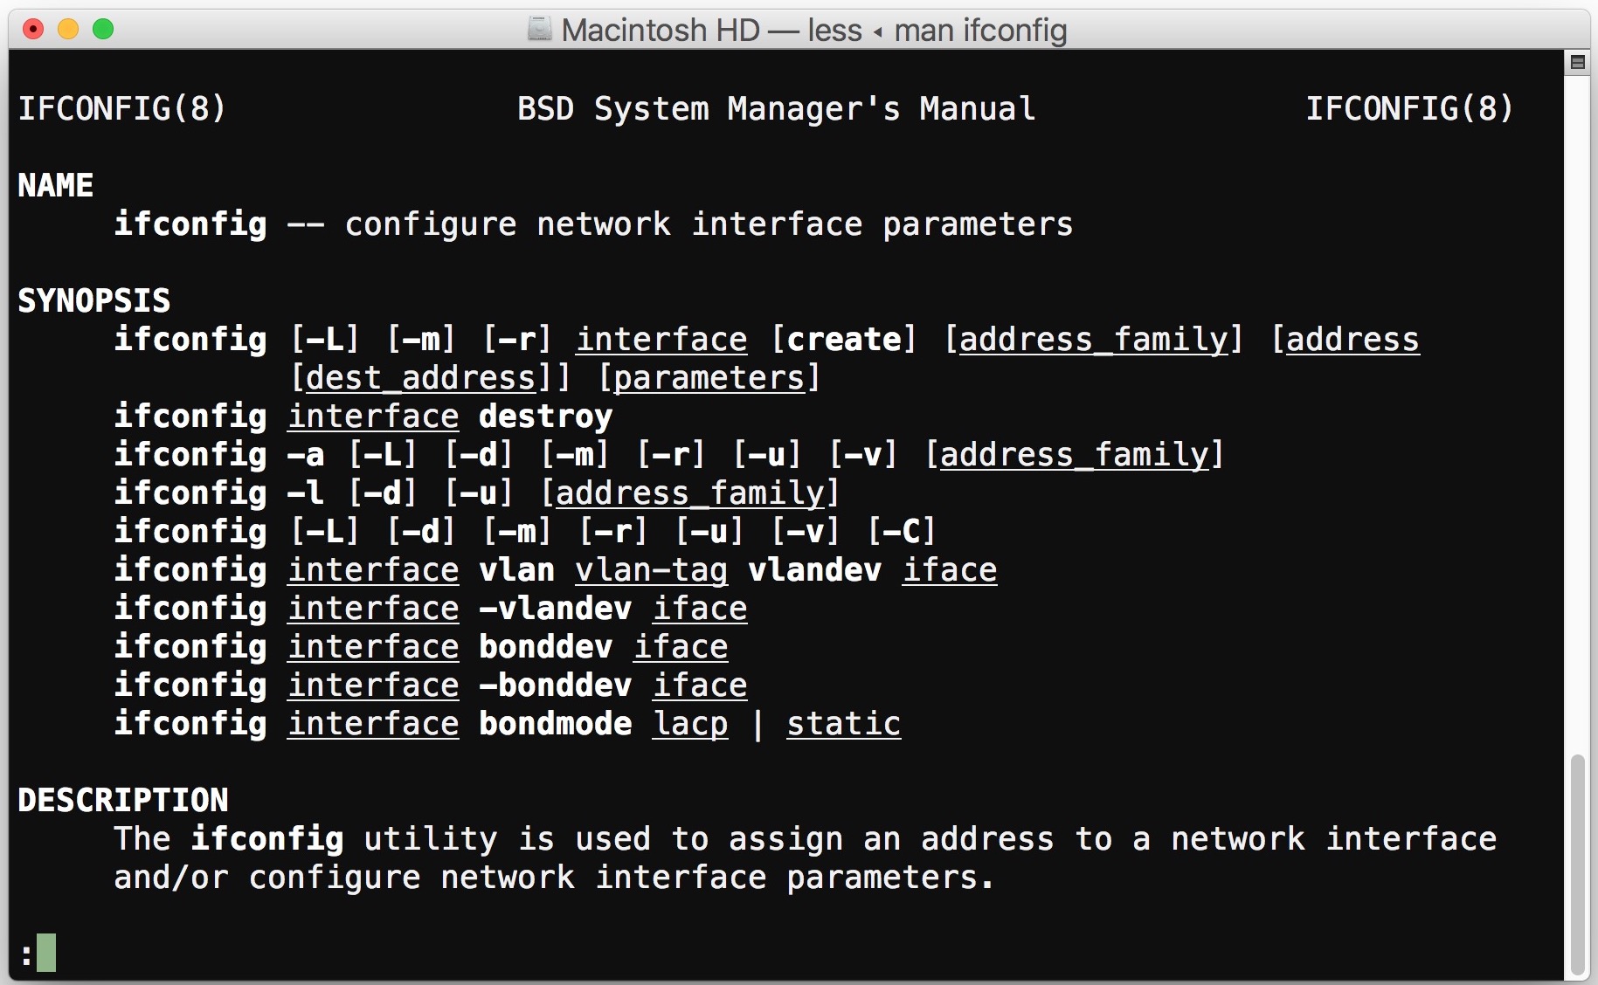Click the underlined 'lacp' bondmode option
The height and width of the screenshot is (985, 1598).
coord(690,724)
